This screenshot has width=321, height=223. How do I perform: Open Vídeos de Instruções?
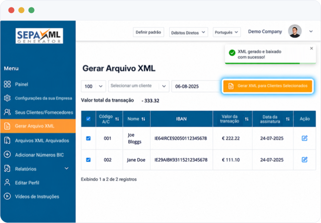(x=38, y=196)
